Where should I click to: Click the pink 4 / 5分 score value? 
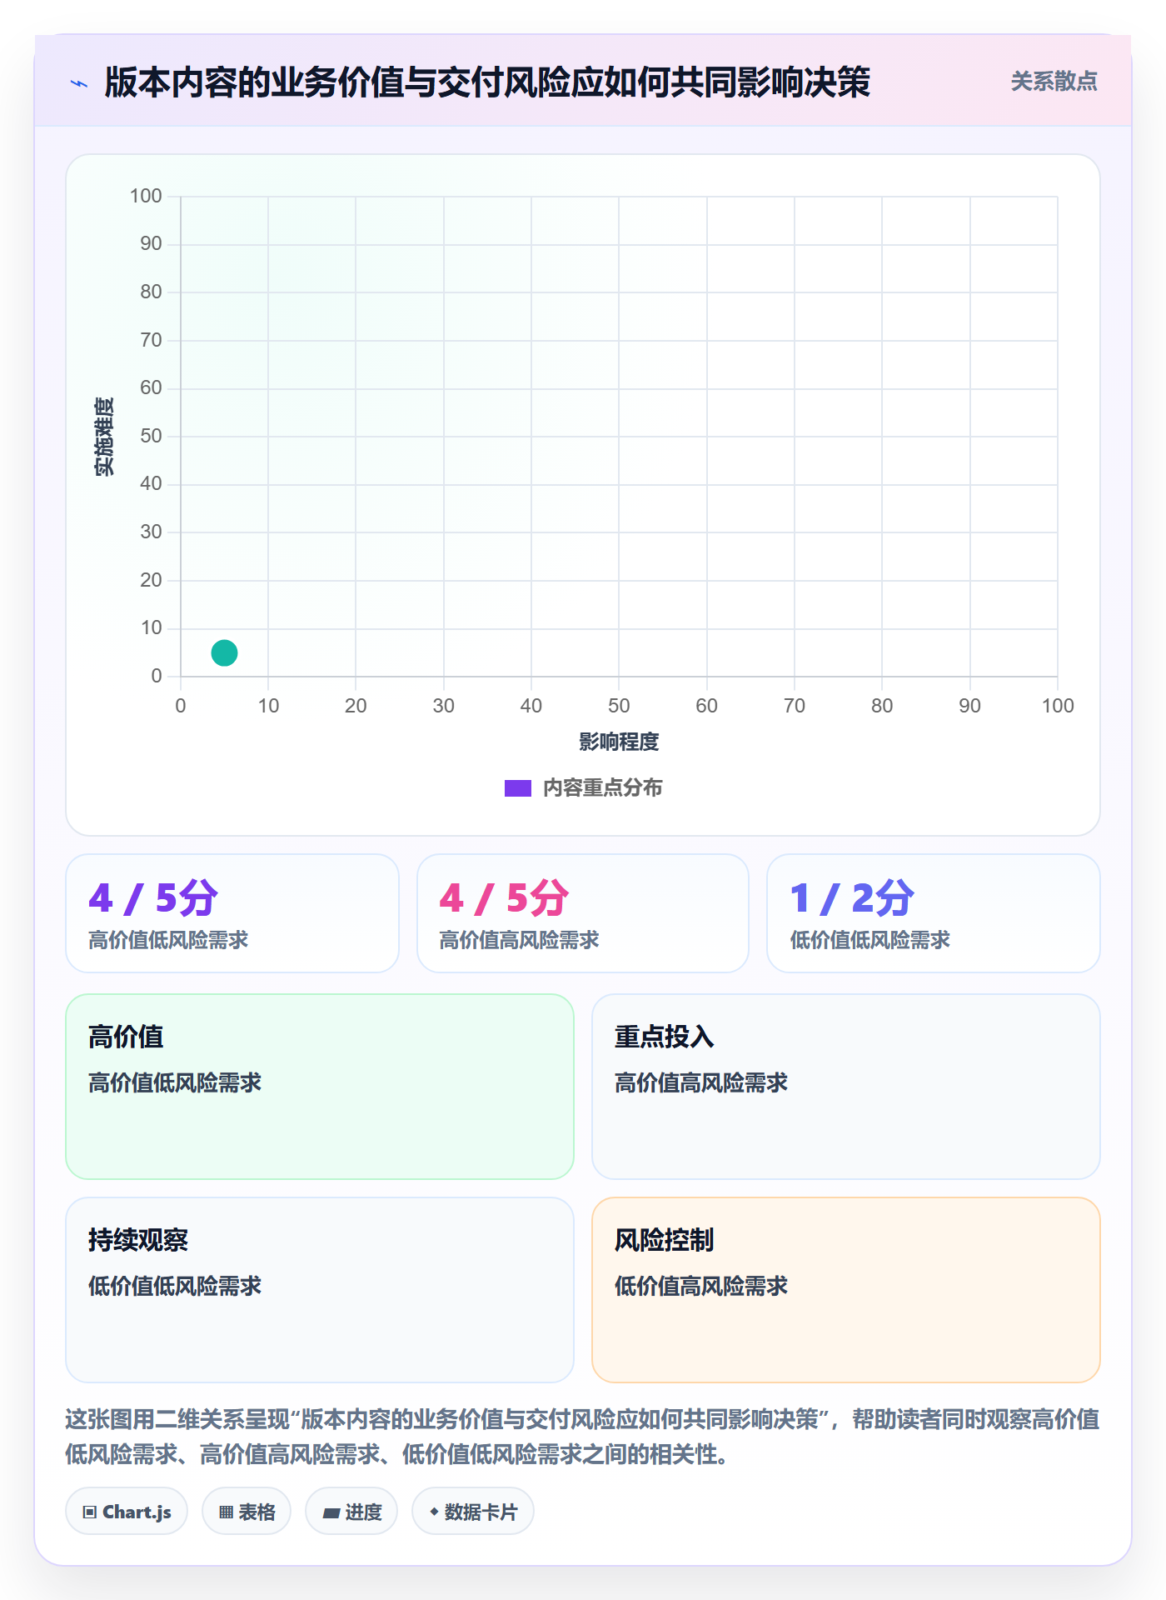tap(504, 898)
